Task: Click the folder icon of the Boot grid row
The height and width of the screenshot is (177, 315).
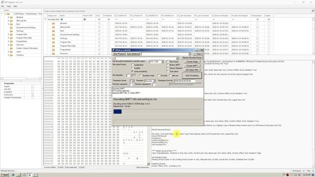Action: point(54,31)
